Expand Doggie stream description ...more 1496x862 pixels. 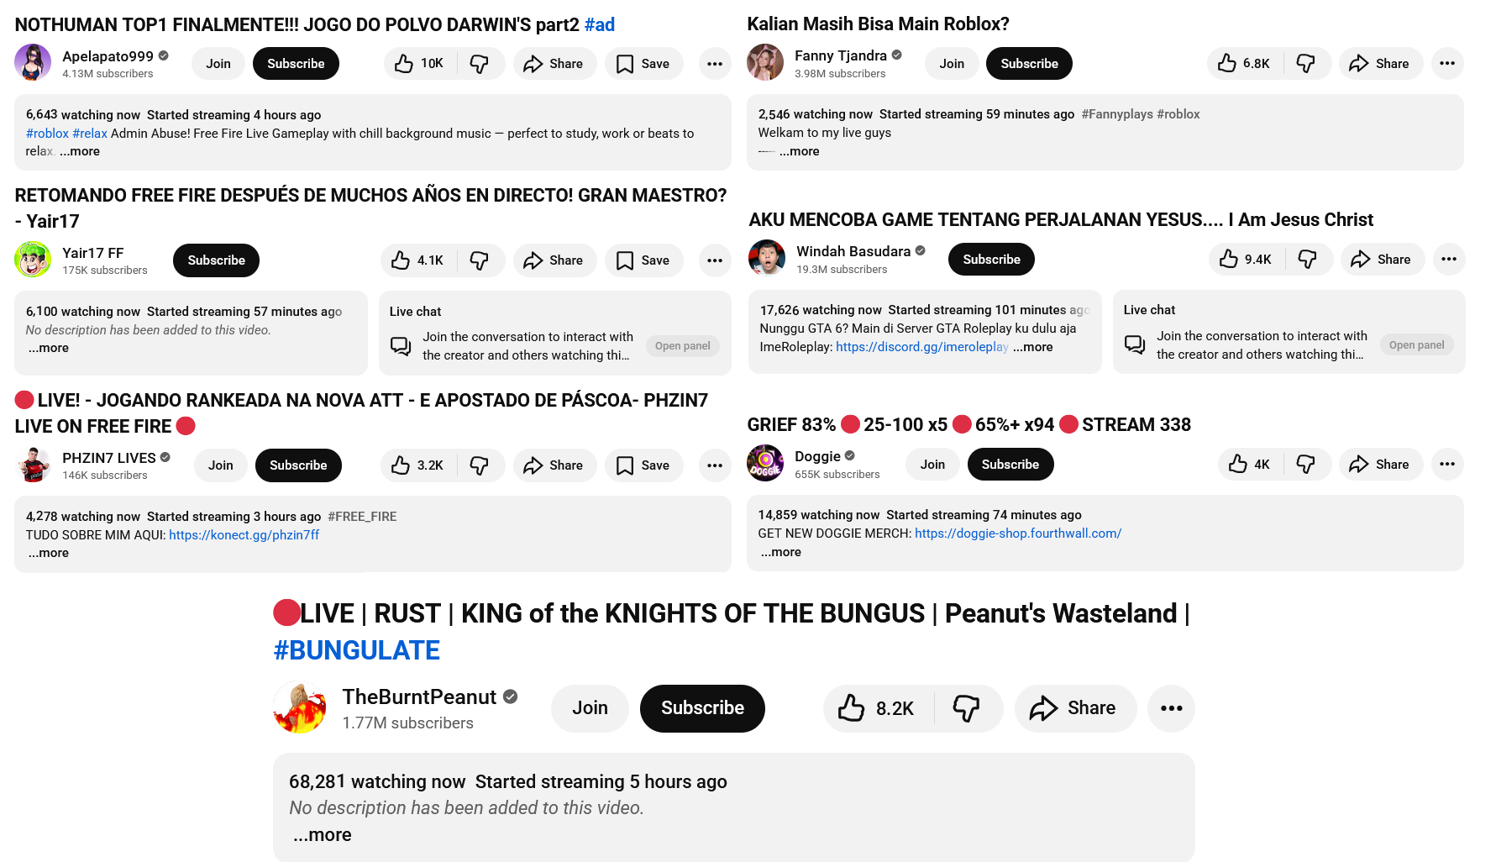click(x=781, y=553)
